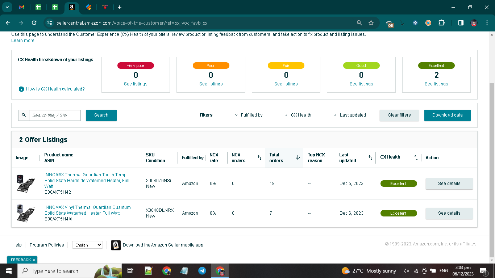Open the Chrome profile avatar
The width and height of the screenshot is (495, 278).
click(474, 23)
